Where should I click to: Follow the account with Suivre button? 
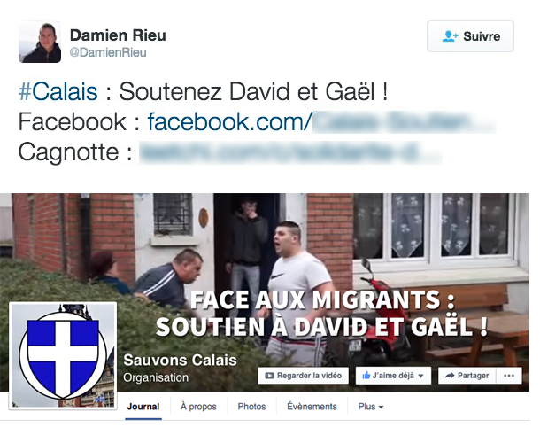(x=470, y=36)
